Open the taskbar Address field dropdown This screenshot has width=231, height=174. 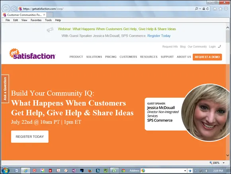[x=185, y=171]
